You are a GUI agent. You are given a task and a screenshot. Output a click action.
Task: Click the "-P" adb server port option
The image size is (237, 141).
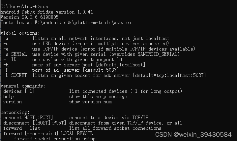[6, 70]
